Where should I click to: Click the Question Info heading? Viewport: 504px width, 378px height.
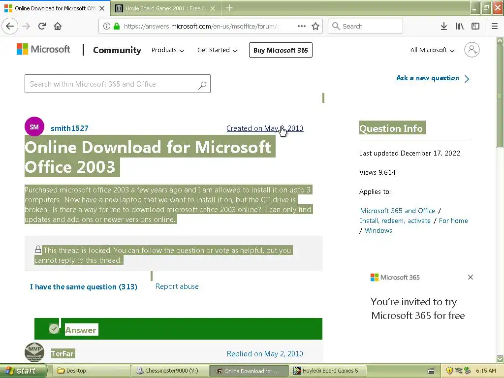click(x=392, y=128)
